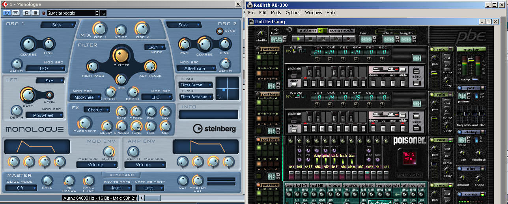Open the Options menu in ReBirth
Screen dimensions: 508x204
(293, 13)
